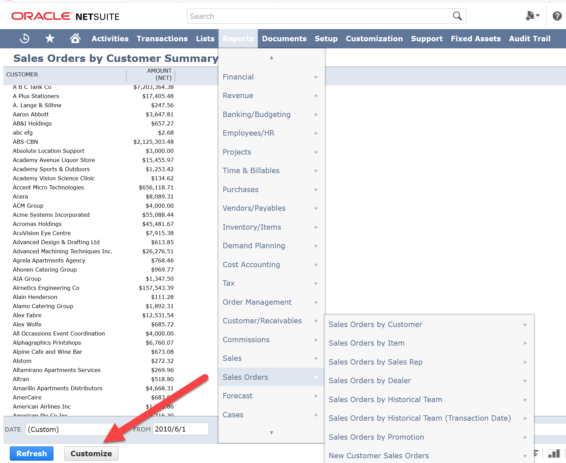Expand the Forecast submenu

point(271,396)
